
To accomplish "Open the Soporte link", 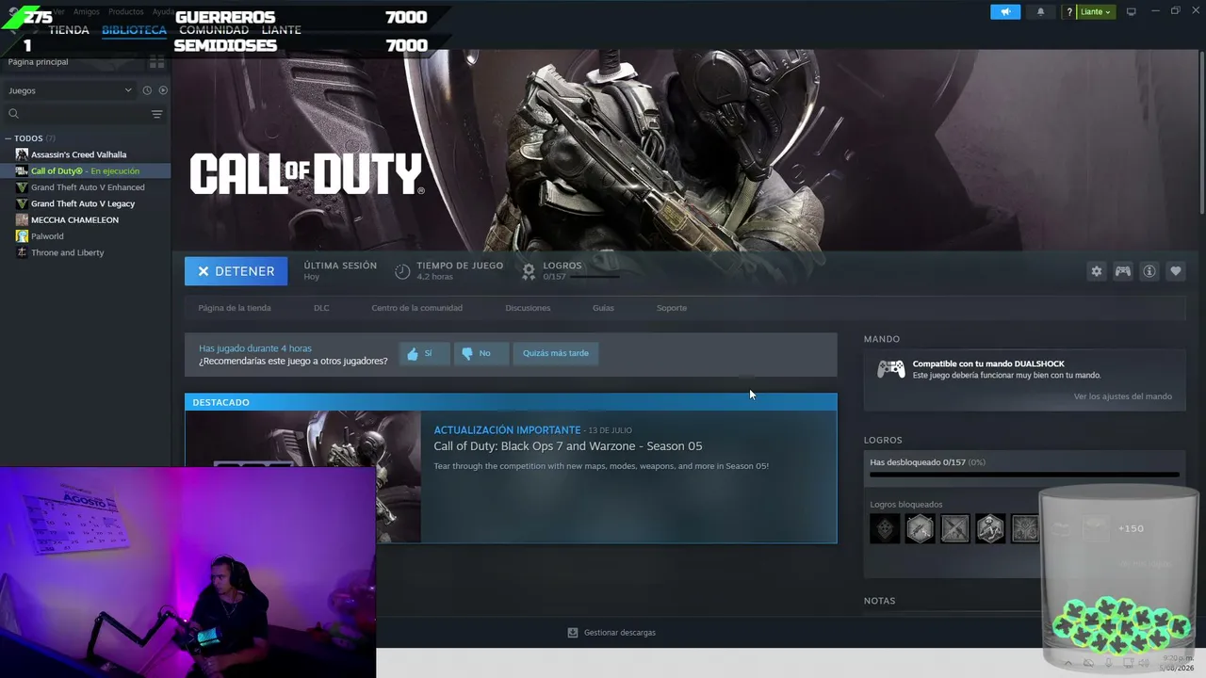I will pos(672,308).
